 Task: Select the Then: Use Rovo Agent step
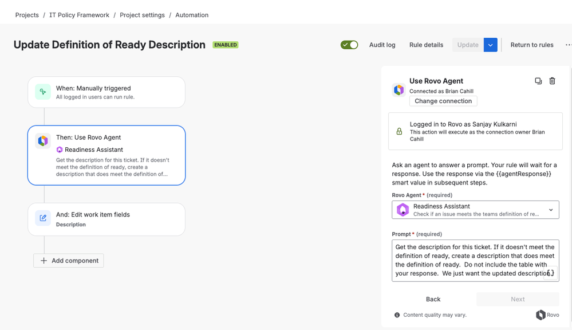[x=106, y=155]
